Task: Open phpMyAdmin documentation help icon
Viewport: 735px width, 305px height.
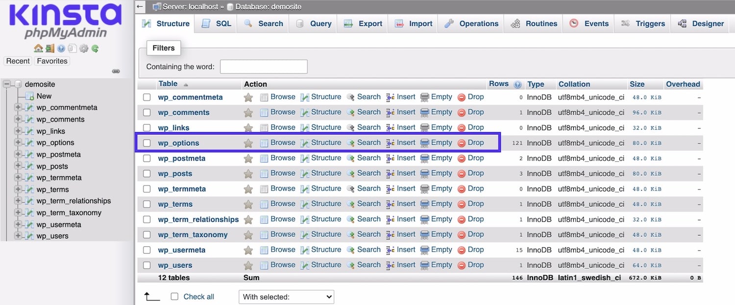Action: tap(61, 48)
